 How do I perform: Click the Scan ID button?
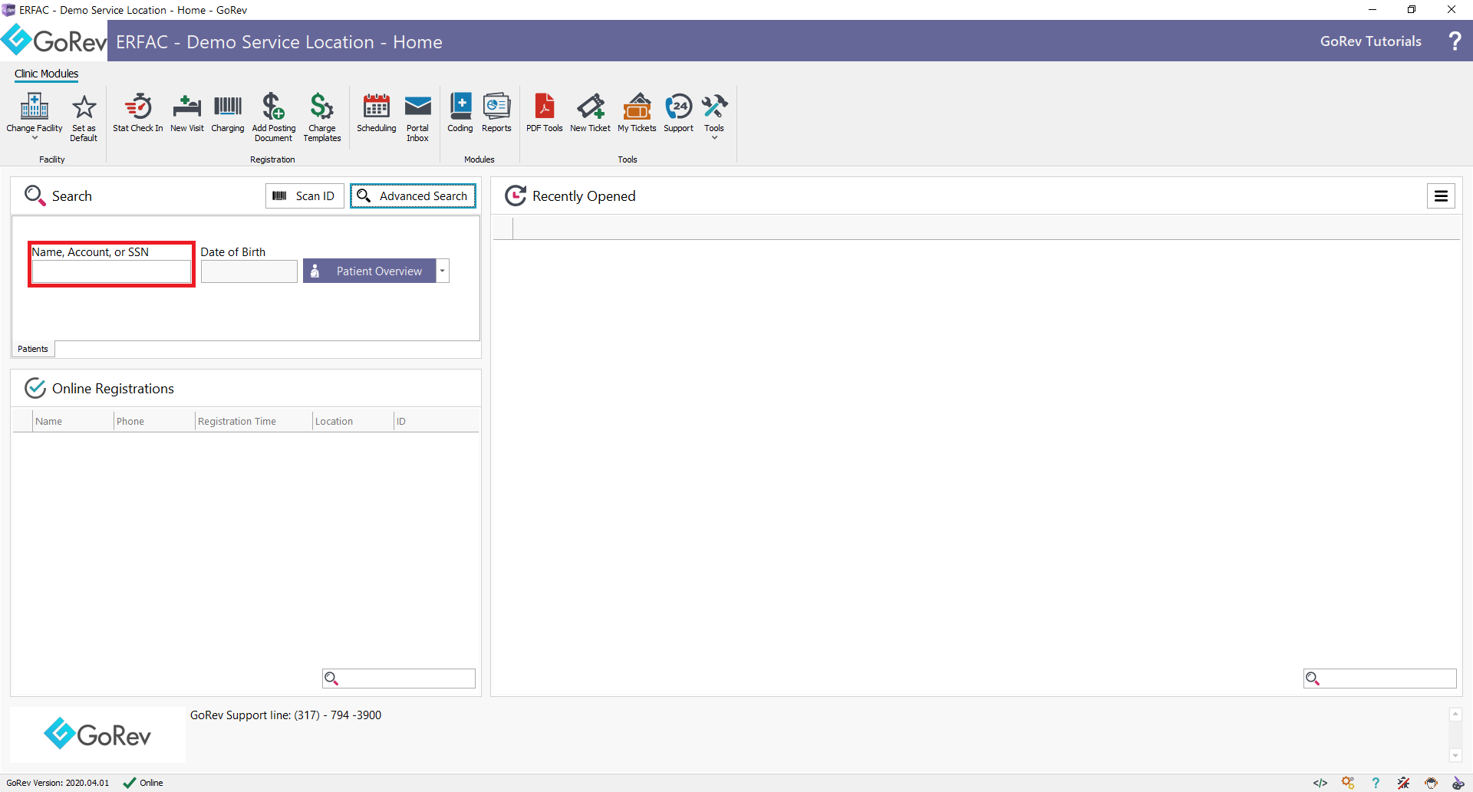(x=305, y=196)
